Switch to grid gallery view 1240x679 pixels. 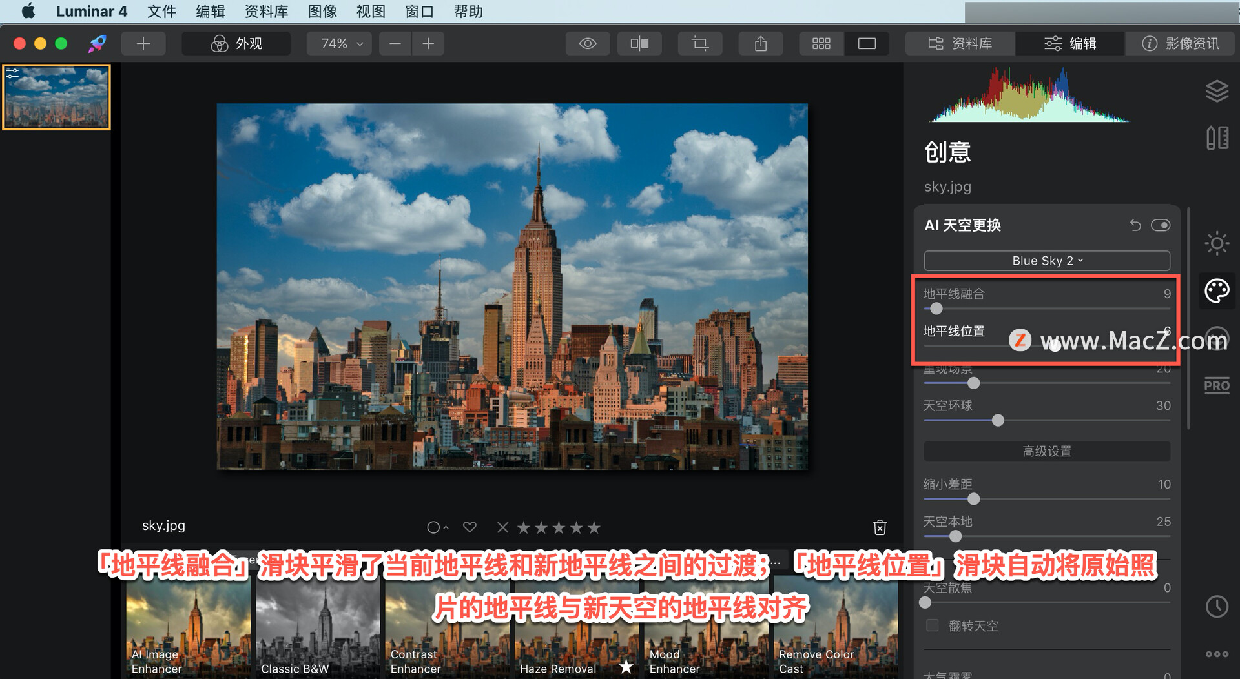[821, 43]
